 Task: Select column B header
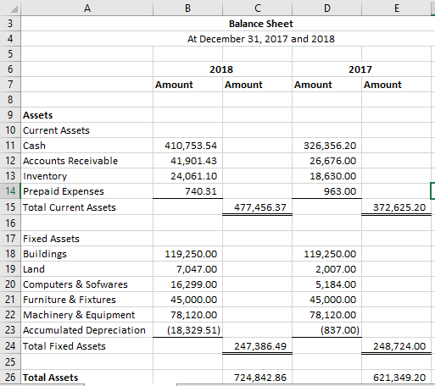click(187, 8)
